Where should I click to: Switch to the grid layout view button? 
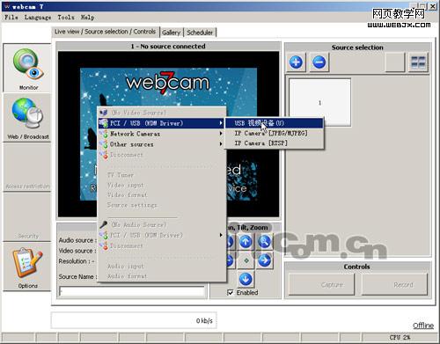[418, 62]
